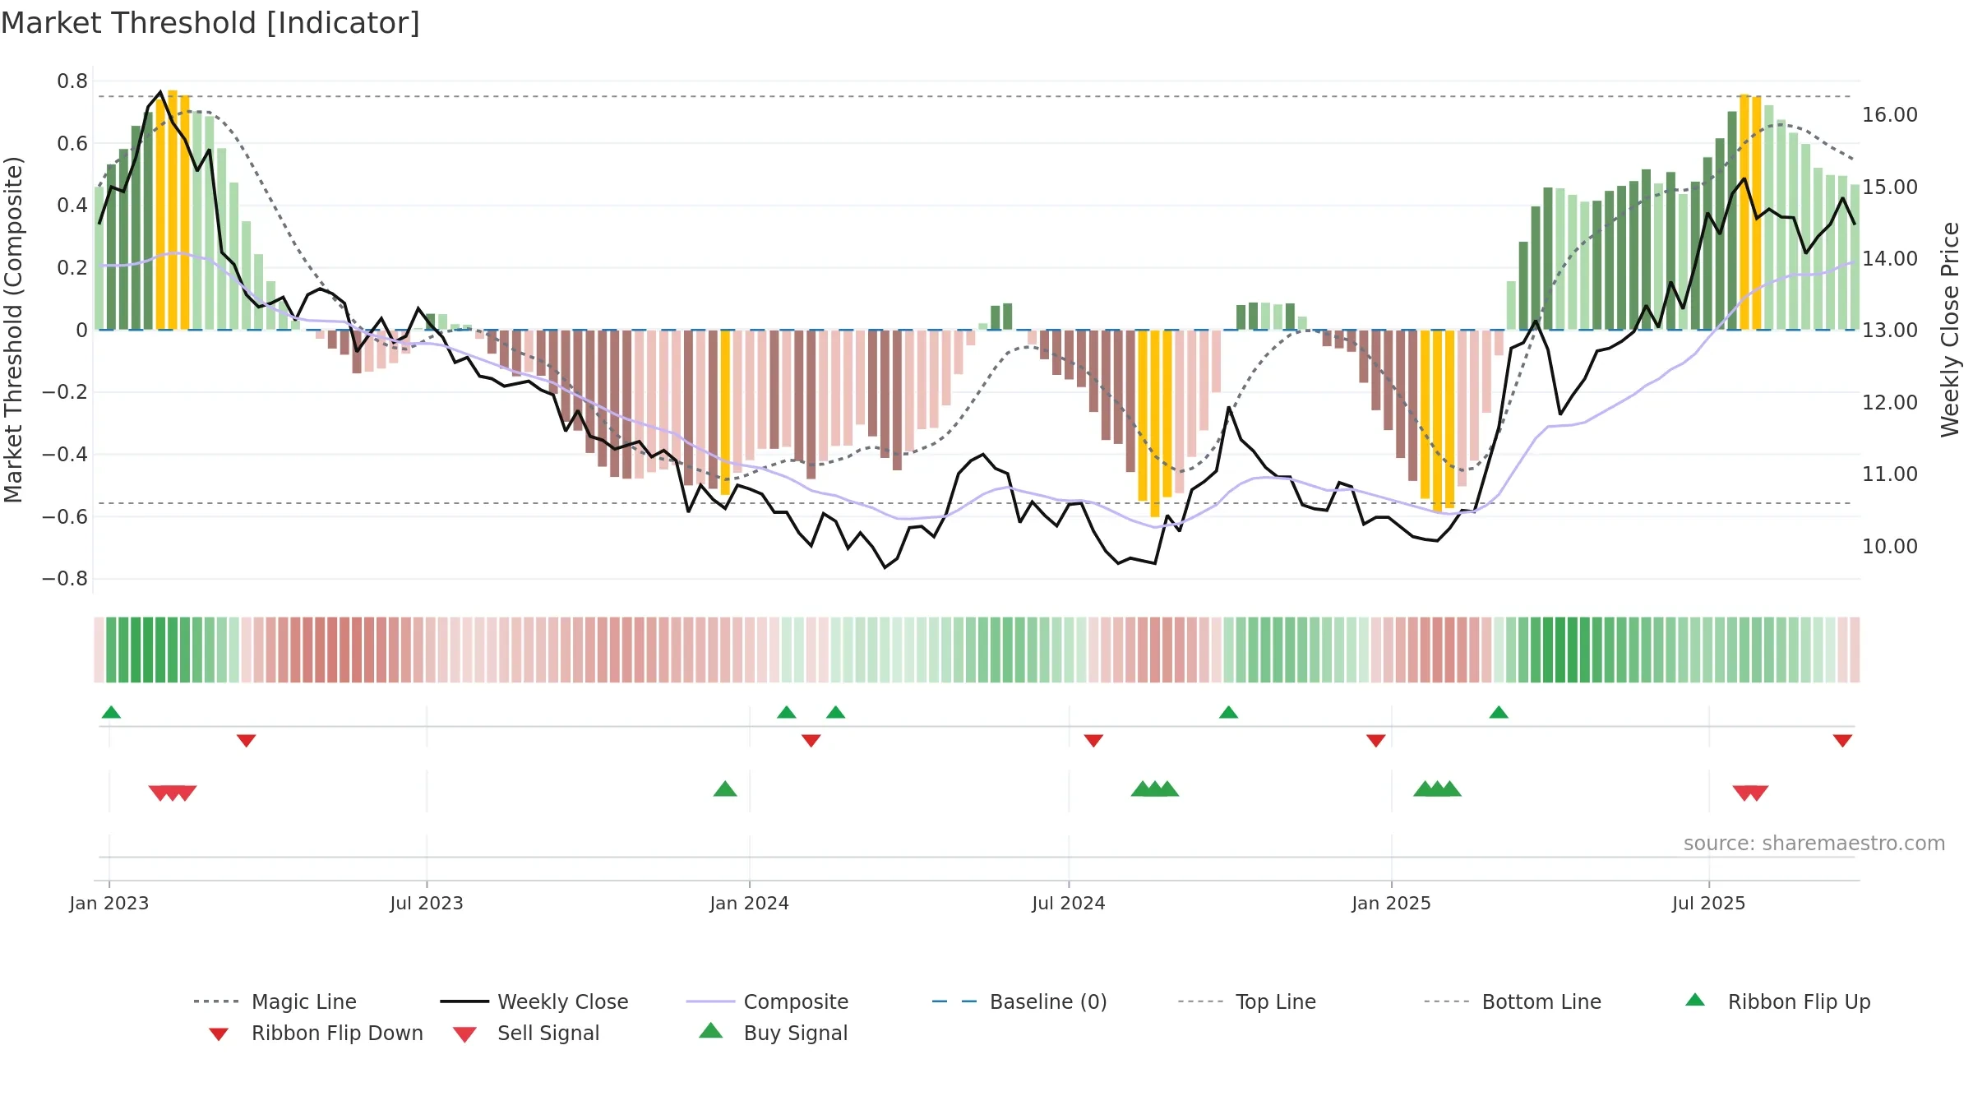
Task: Click the Ribbon Flip Up marker in October 2024
Action: (1228, 712)
